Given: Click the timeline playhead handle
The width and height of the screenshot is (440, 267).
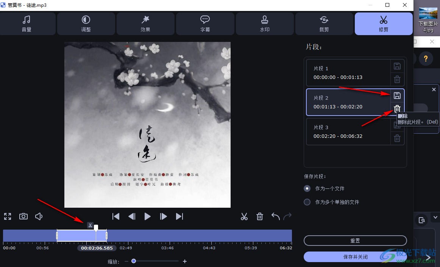Looking at the screenshot, I should [x=96, y=228].
